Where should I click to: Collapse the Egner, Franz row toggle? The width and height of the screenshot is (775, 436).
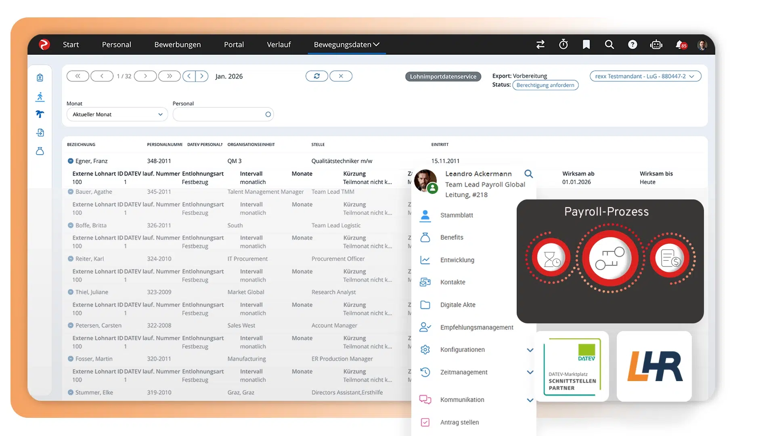tap(70, 161)
